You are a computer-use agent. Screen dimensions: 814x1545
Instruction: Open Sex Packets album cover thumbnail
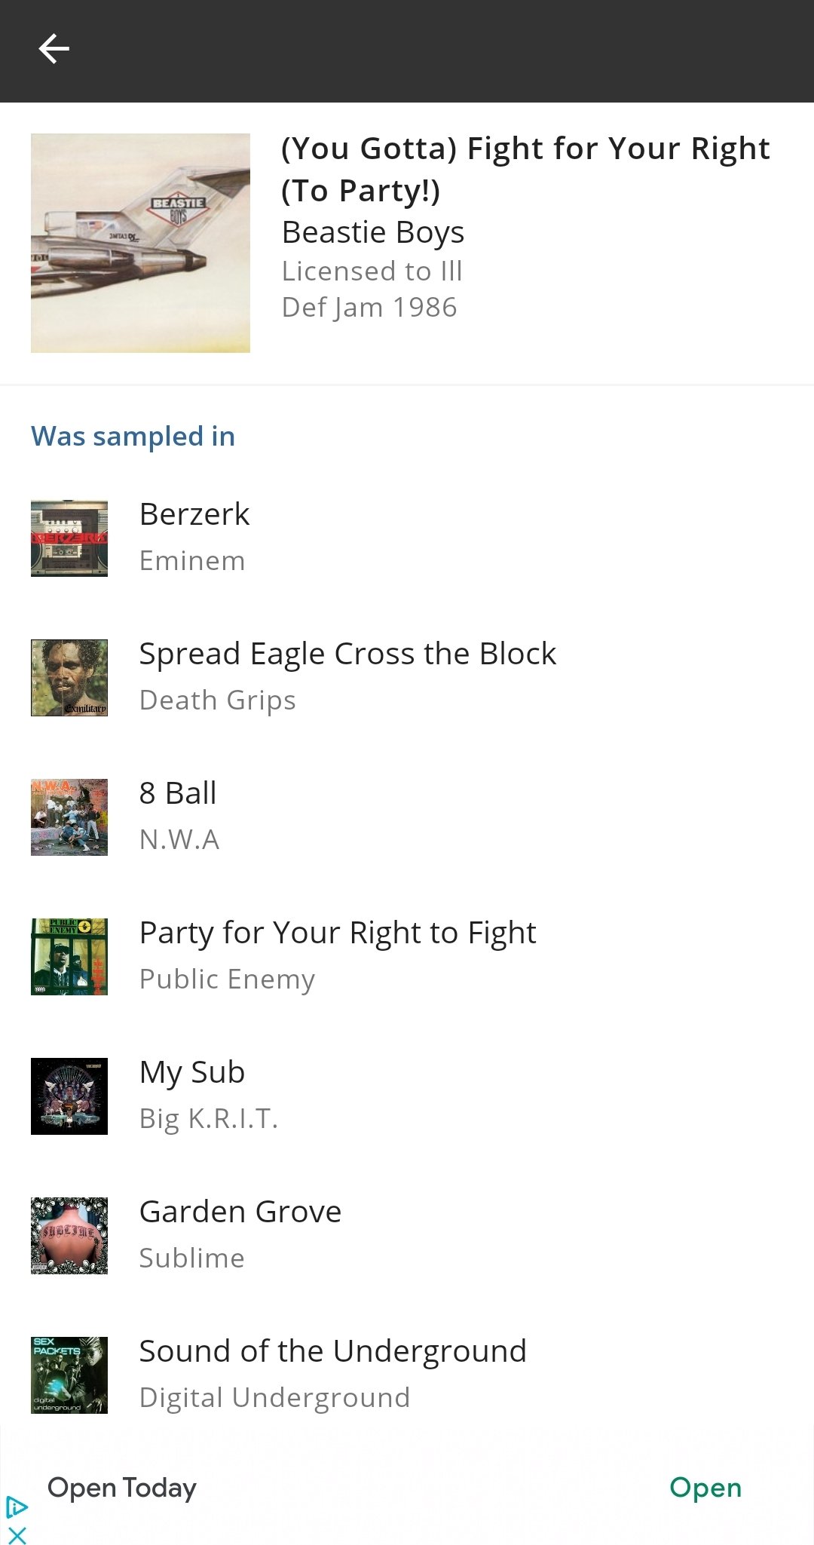click(69, 1375)
